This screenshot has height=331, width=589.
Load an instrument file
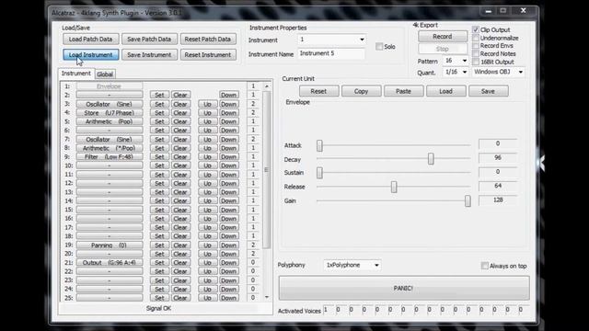tap(90, 55)
